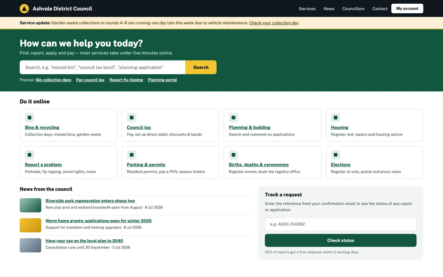
Task: Click the Riverside park news thumbnail
Action: coord(30,205)
